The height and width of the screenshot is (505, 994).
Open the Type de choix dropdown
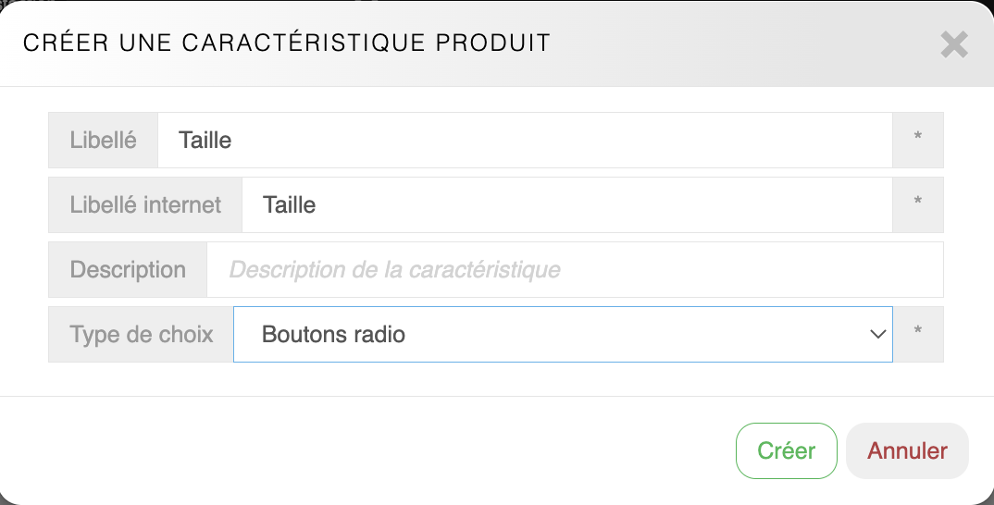562,335
